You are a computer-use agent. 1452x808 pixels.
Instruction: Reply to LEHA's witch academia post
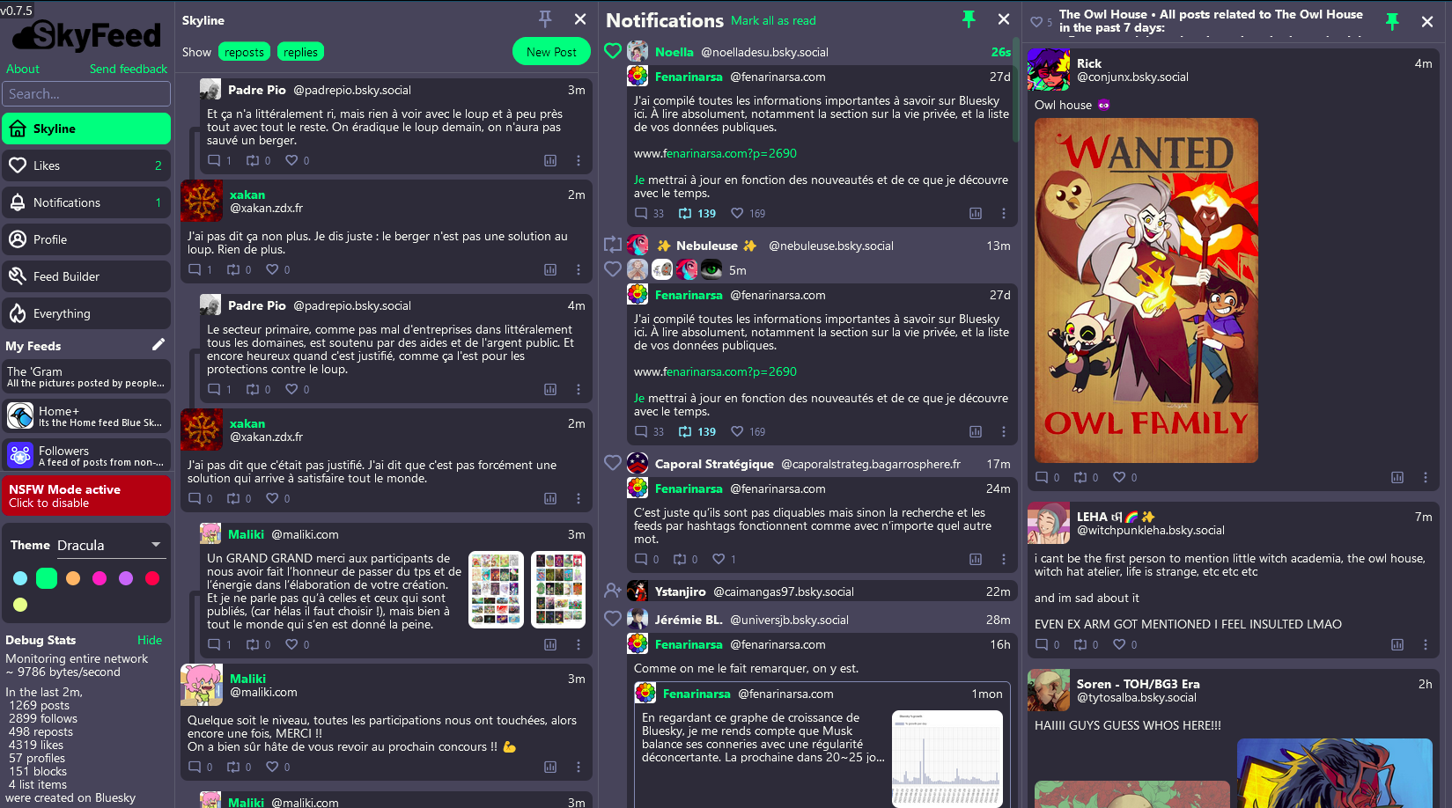tap(1042, 644)
